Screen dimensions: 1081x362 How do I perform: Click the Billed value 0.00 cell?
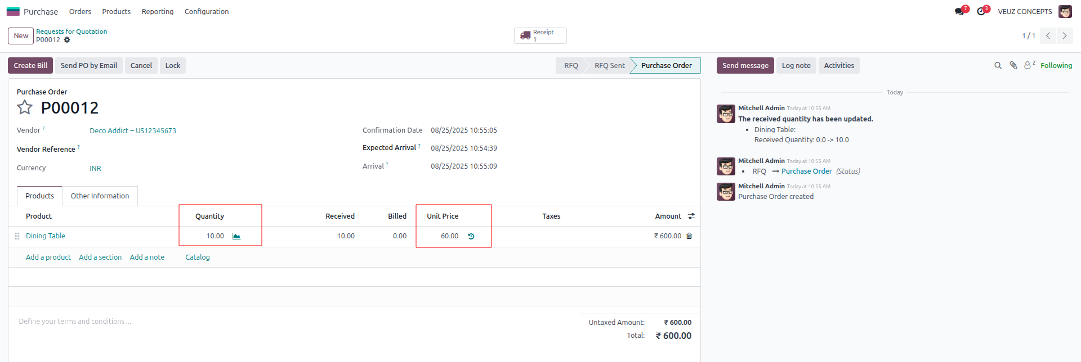(x=400, y=236)
